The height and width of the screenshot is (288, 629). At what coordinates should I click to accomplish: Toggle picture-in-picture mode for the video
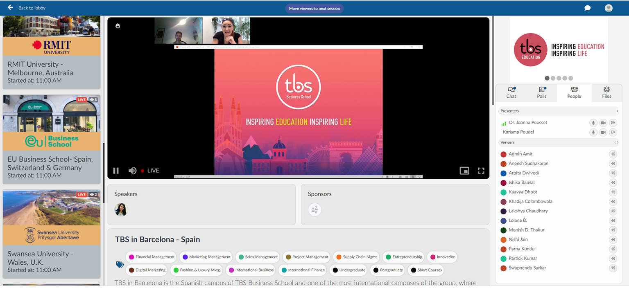pos(464,171)
